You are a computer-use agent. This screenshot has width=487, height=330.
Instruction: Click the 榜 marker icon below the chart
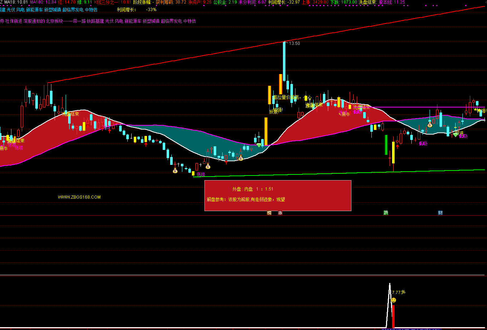pos(269,213)
